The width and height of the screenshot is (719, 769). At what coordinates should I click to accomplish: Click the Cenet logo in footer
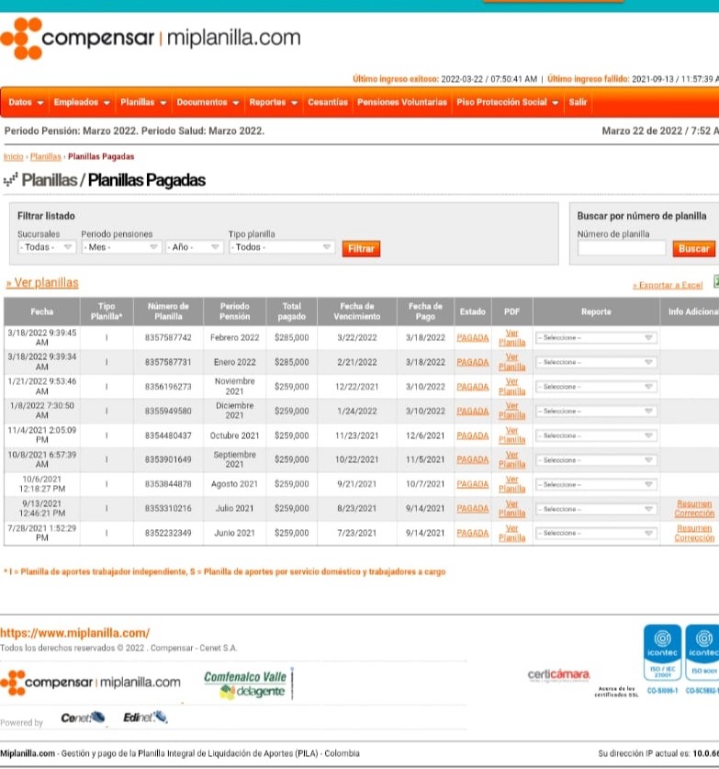(x=83, y=718)
